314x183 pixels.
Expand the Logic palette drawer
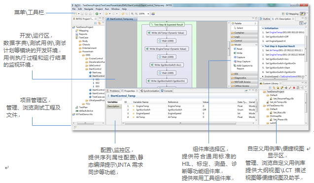click(244, 37)
